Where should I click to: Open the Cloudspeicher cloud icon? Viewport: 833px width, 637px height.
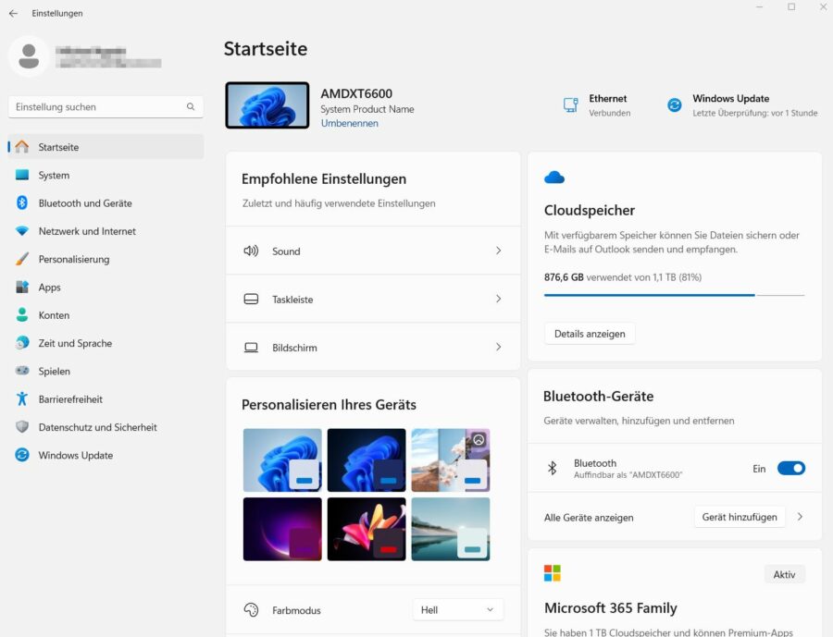pyautogui.click(x=554, y=176)
